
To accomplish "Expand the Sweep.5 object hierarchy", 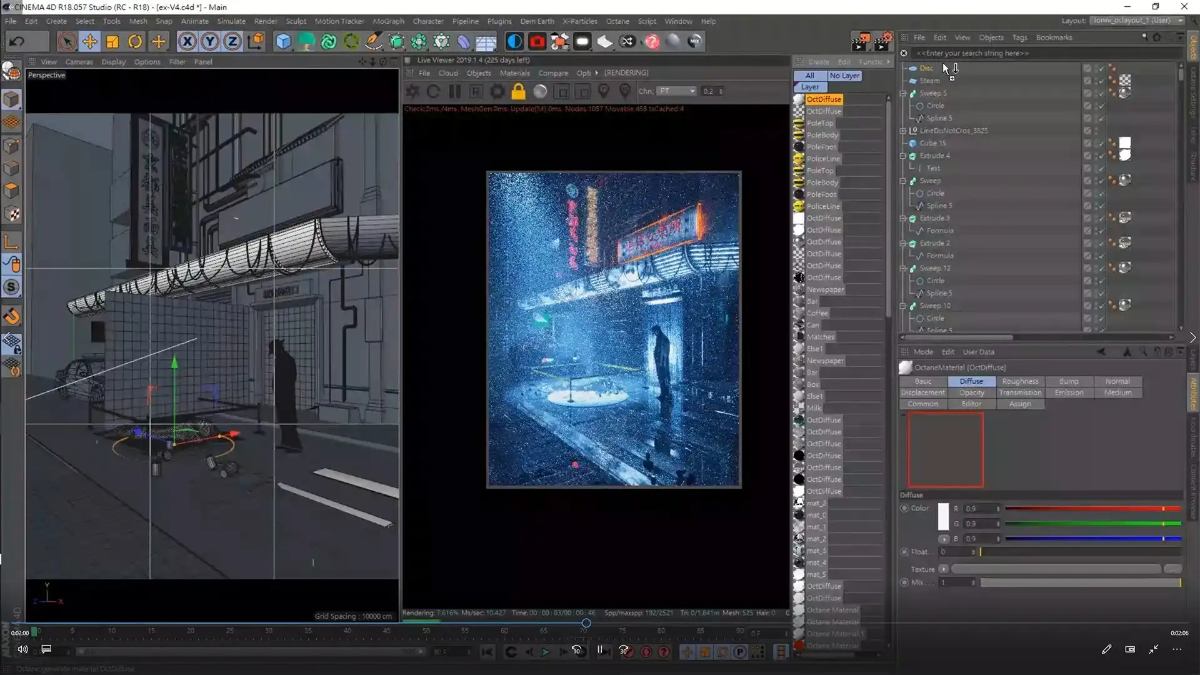I will 904,92.
